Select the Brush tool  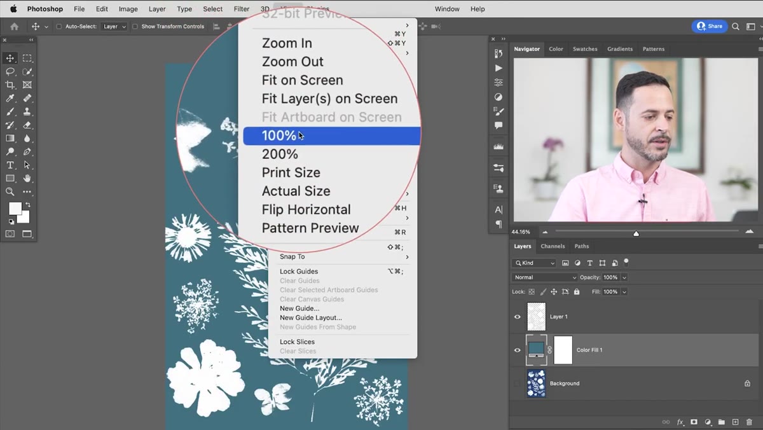point(10,112)
